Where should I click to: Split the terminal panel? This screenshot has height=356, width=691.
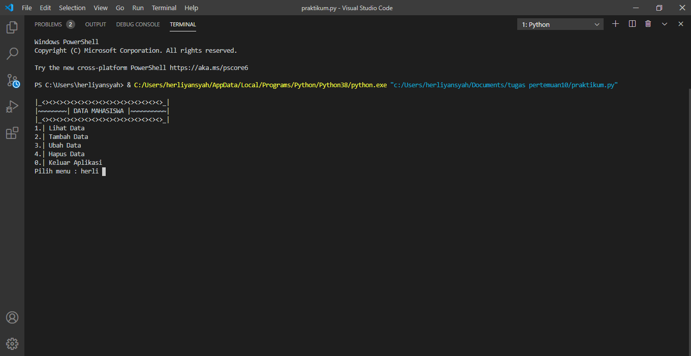(x=632, y=24)
